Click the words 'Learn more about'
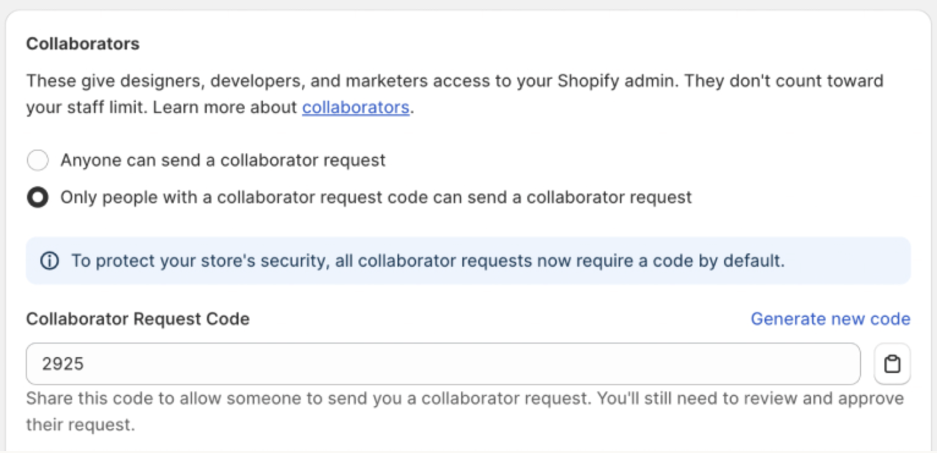Screen dimensions: 937x453 pos(224,107)
